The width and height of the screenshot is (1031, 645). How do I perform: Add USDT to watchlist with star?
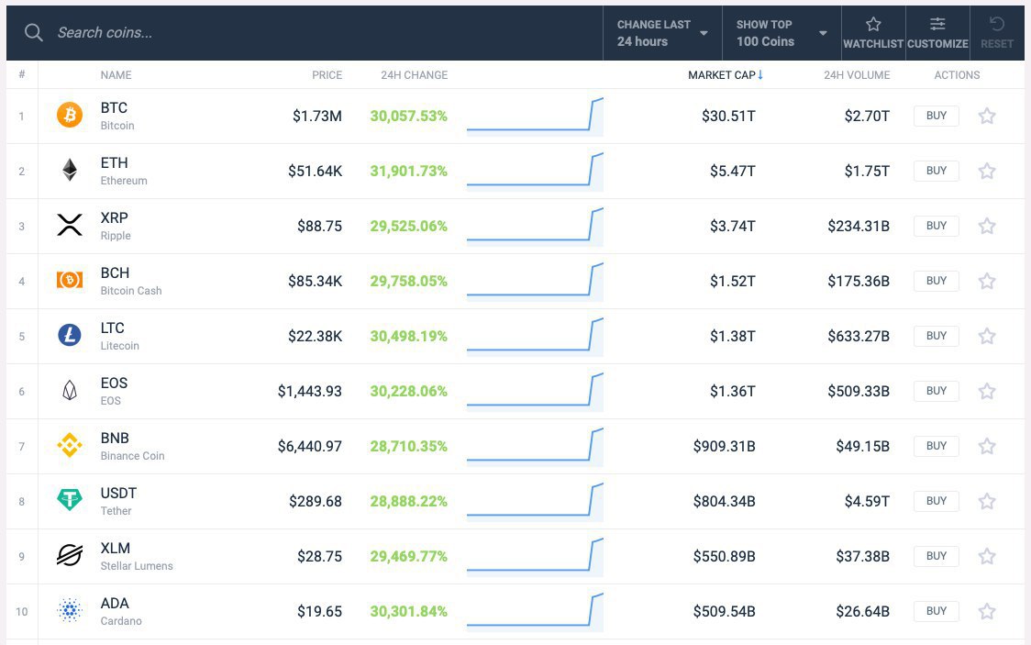pos(987,502)
